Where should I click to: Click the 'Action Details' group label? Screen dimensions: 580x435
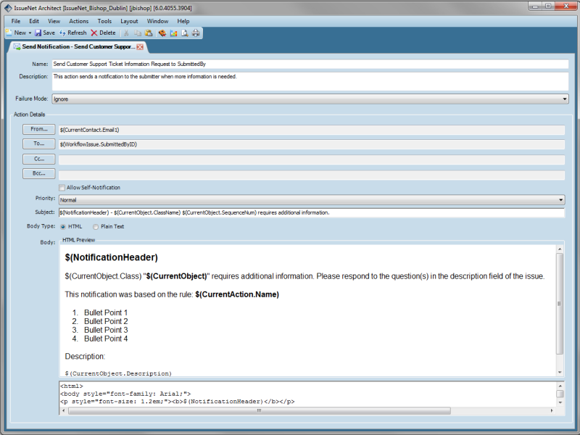[x=29, y=115]
